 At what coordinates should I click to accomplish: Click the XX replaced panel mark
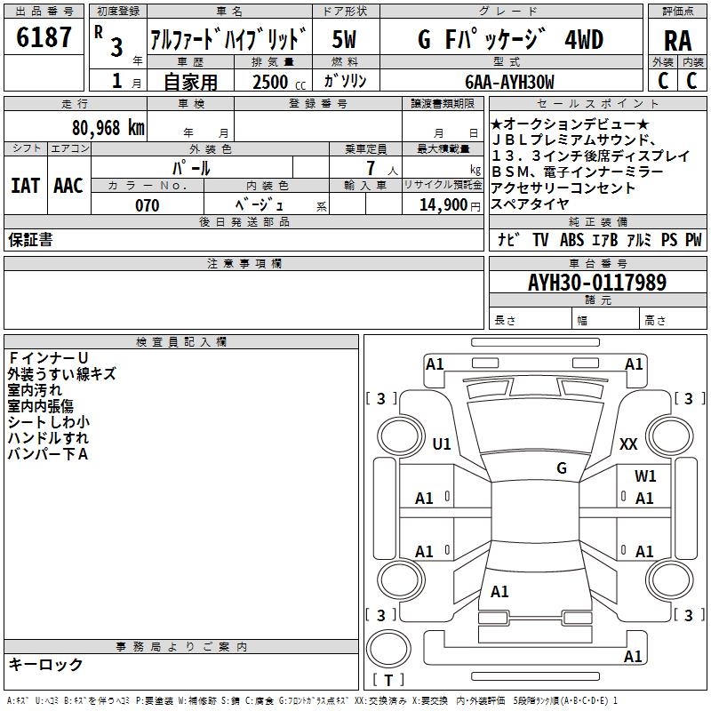(x=628, y=444)
